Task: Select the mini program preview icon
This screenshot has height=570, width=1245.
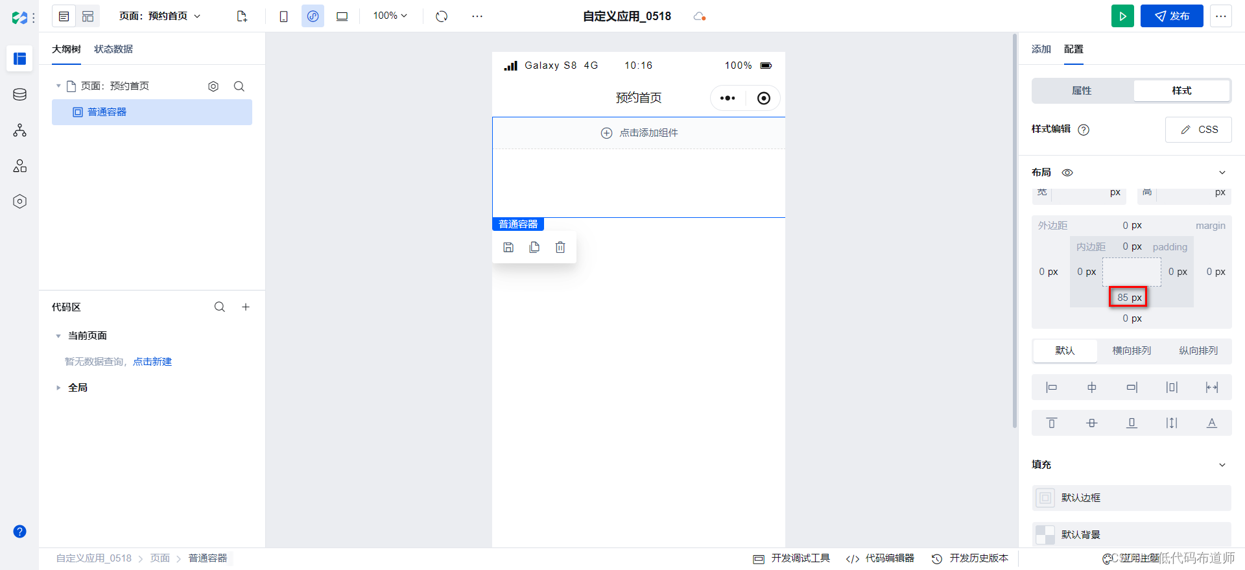Action: [x=313, y=16]
